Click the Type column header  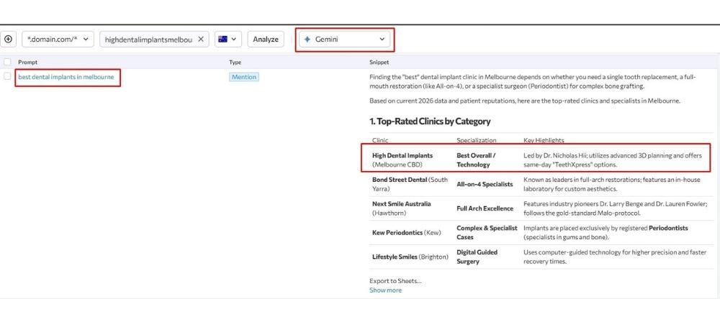(x=235, y=62)
